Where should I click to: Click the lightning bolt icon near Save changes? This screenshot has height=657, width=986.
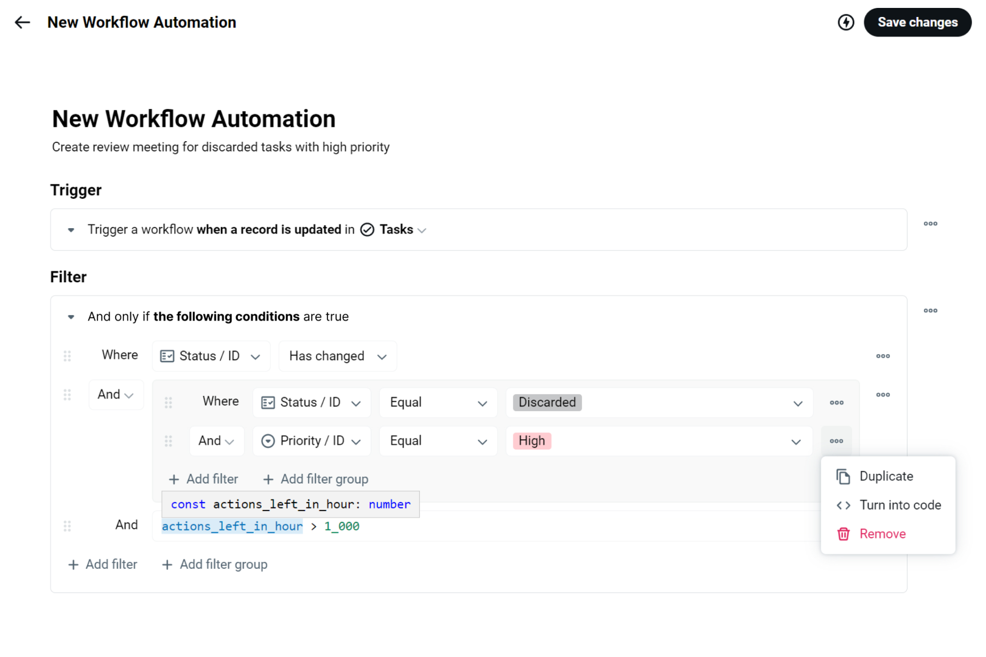[x=846, y=22]
